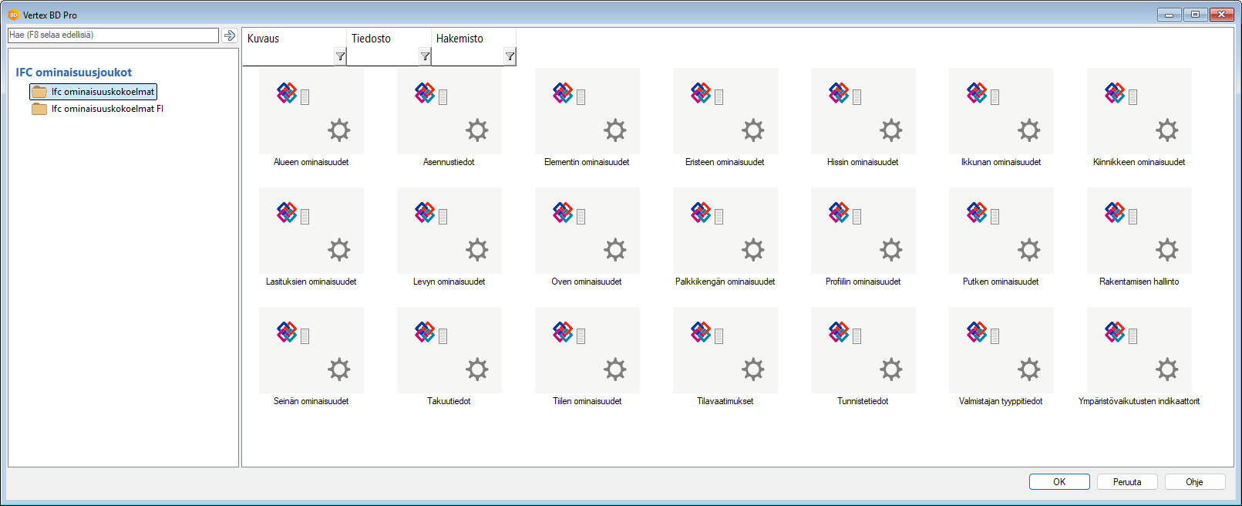The height and width of the screenshot is (506, 1242).
Task: Select Tilavaatimukset property set icon
Action: pyautogui.click(x=725, y=350)
